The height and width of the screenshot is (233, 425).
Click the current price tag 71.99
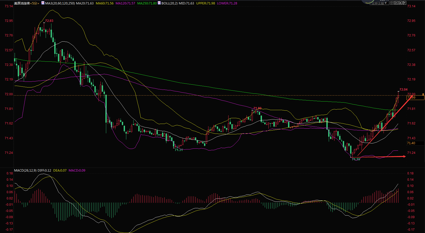415,98
